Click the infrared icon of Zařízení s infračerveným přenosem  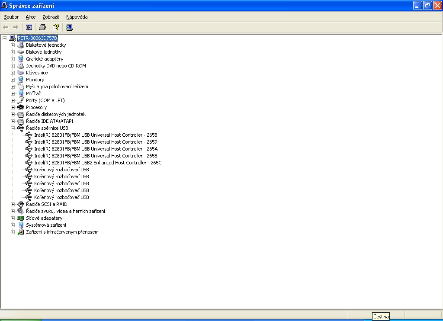click(x=21, y=232)
